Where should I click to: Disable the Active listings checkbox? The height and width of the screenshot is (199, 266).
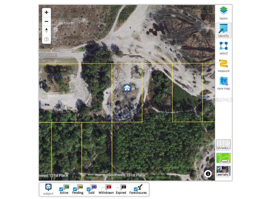pos(61,189)
